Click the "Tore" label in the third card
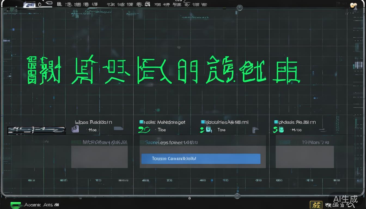366x209 pixels. (221, 130)
